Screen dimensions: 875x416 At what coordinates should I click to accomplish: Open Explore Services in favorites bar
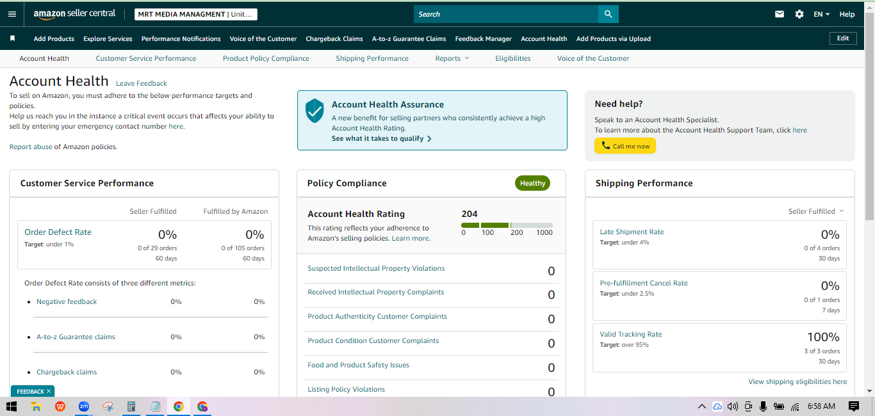tap(108, 38)
